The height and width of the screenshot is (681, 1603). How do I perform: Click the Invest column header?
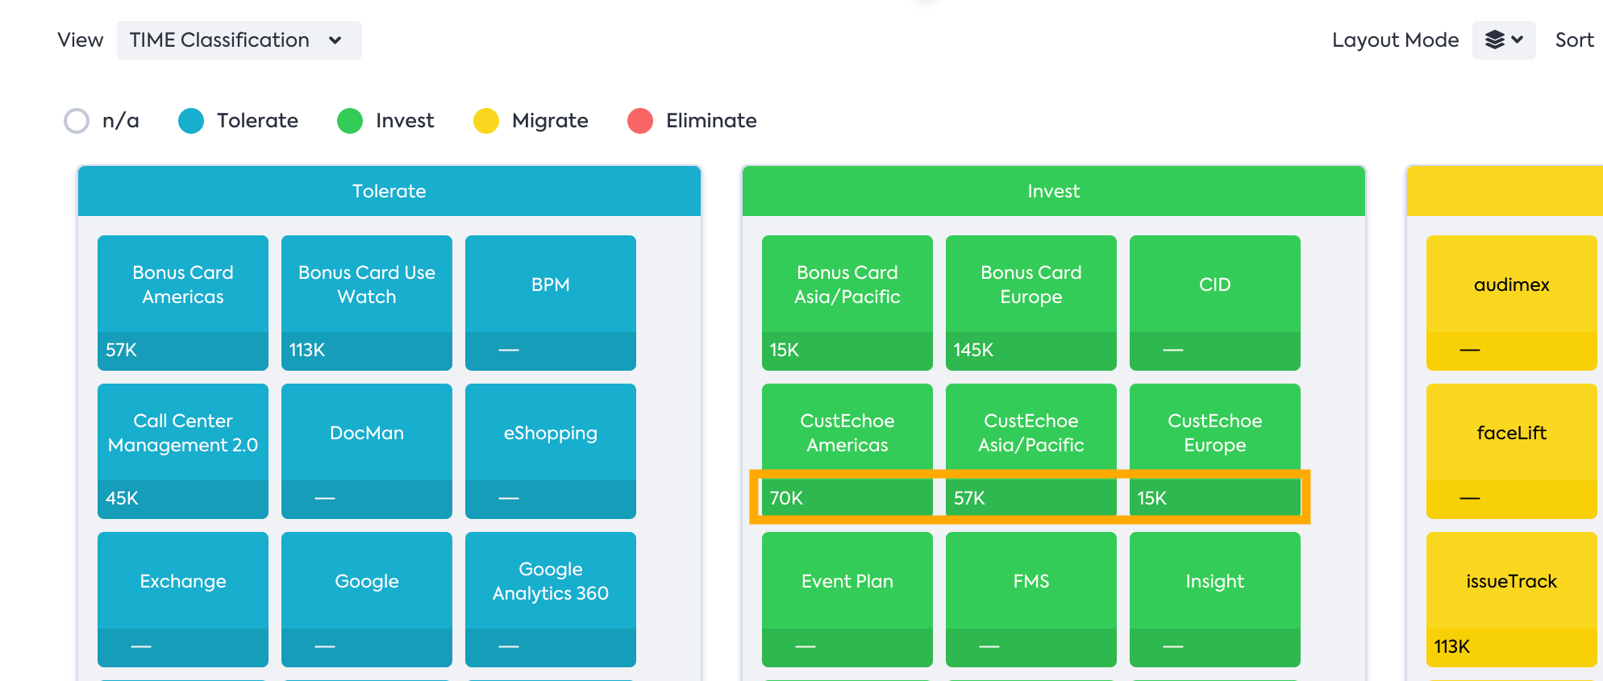1054,191
